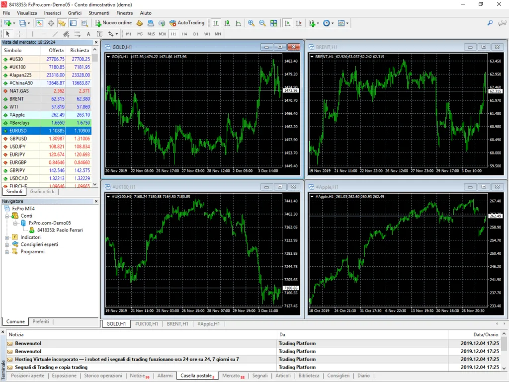The height and width of the screenshot is (382, 509).
Task: Open the Data Window crosshair icon
Action: coord(51,23)
